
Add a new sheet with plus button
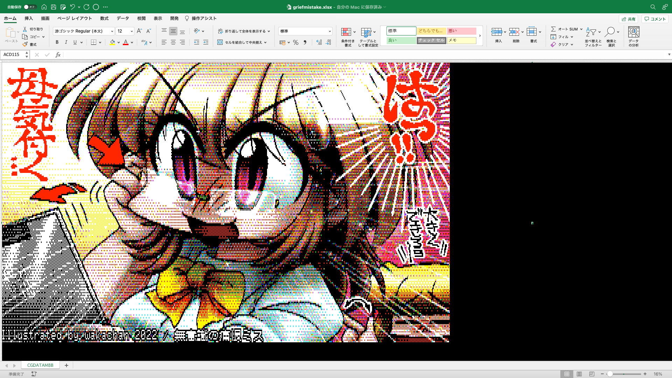pyautogui.click(x=66, y=365)
